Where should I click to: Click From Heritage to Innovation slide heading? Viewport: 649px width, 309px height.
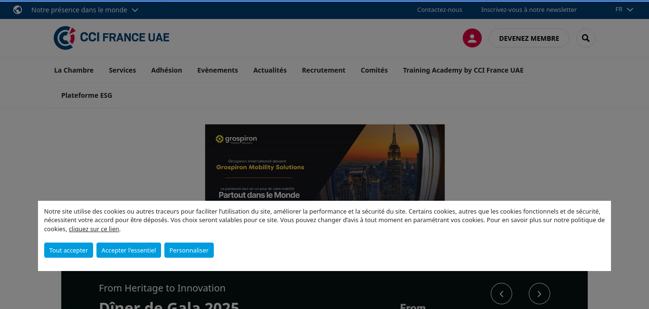click(x=162, y=288)
